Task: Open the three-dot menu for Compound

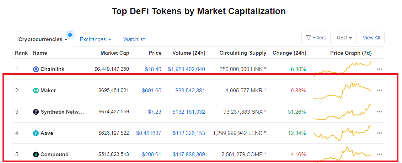Action: tap(380, 154)
